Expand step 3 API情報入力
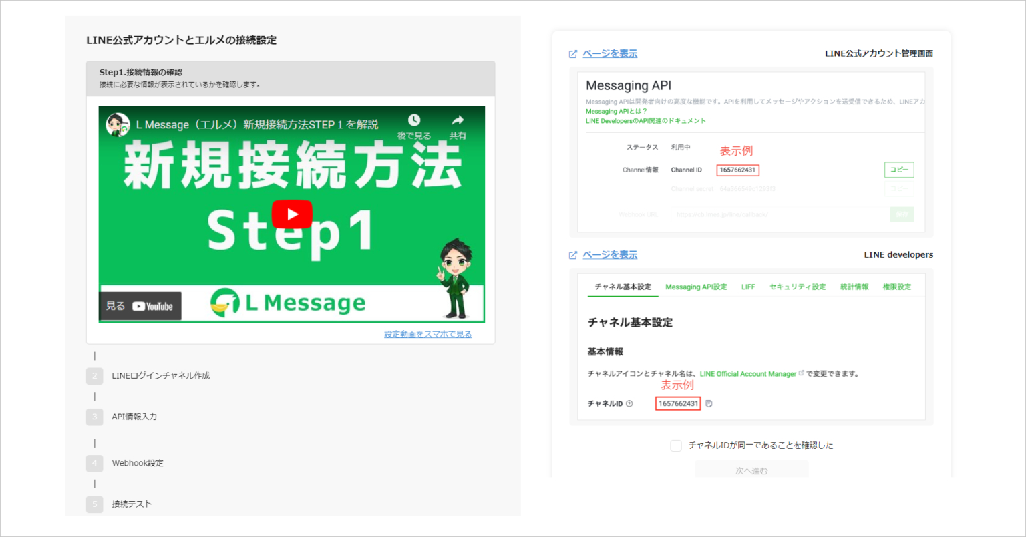This screenshot has width=1026, height=537. click(134, 417)
